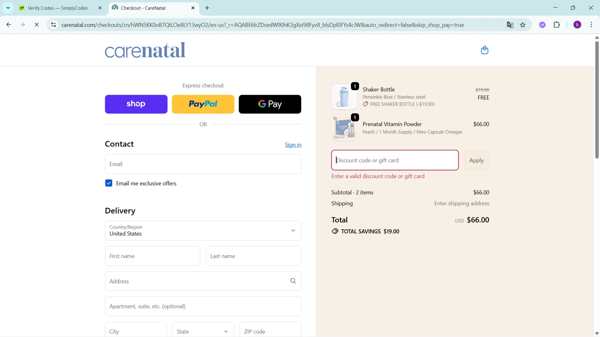
Task: Go back to previous page
Action: [9, 25]
